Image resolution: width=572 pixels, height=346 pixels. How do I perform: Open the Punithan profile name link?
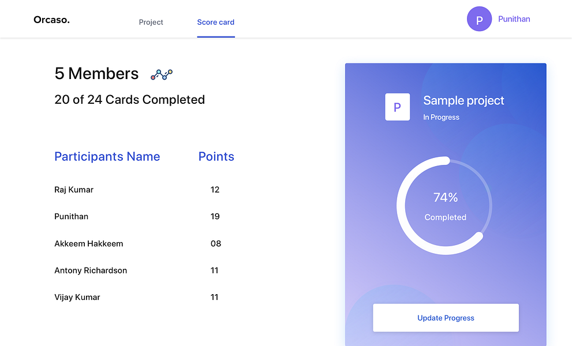point(514,19)
